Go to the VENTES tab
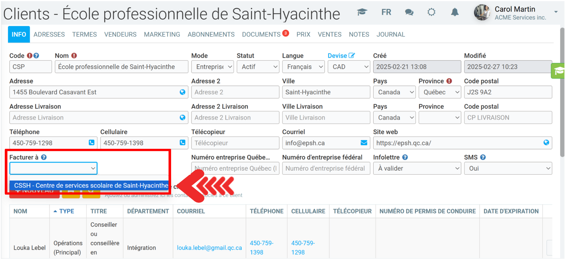 click(329, 35)
